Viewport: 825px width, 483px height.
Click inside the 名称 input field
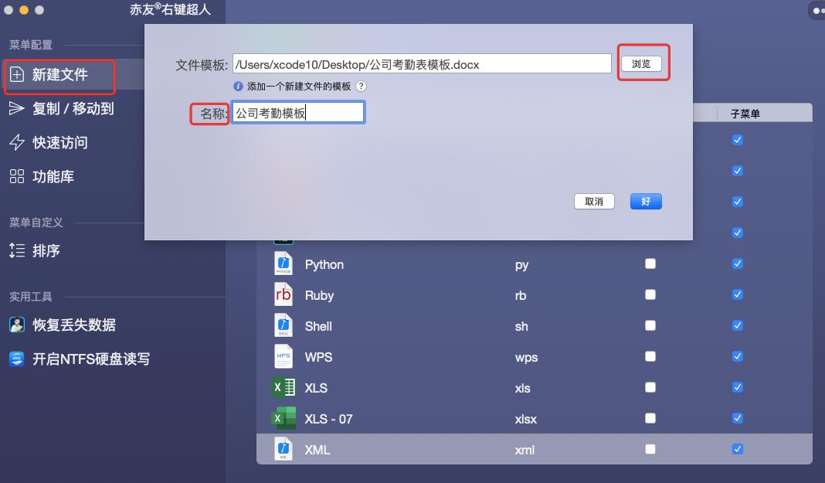tap(298, 112)
